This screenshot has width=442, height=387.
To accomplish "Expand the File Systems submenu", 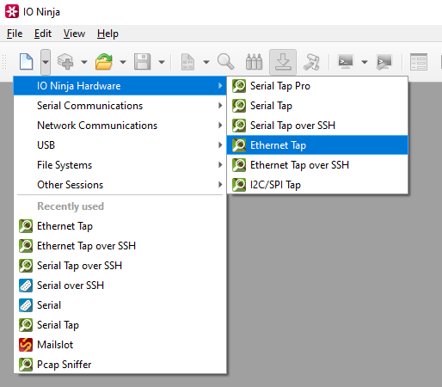I will point(120,165).
